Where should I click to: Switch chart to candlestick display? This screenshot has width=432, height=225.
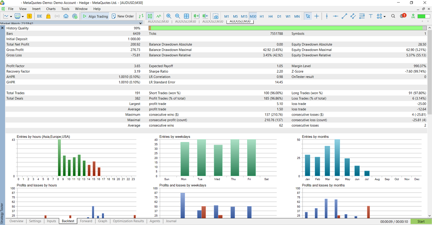click(150, 16)
